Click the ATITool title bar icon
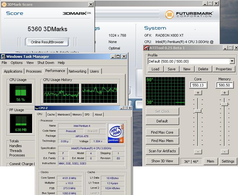238x195 pixels. tap(146, 48)
